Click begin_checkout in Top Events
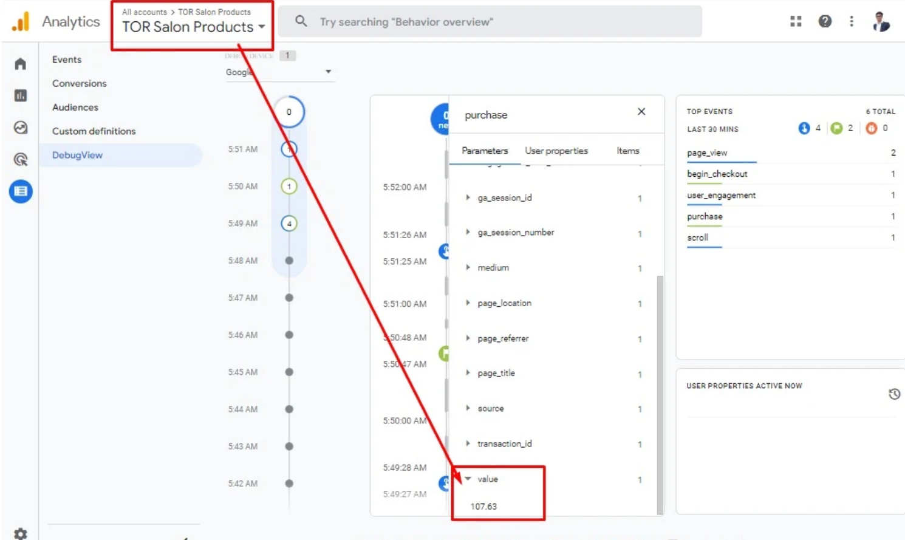Viewport: 905px width, 540px height. (717, 174)
